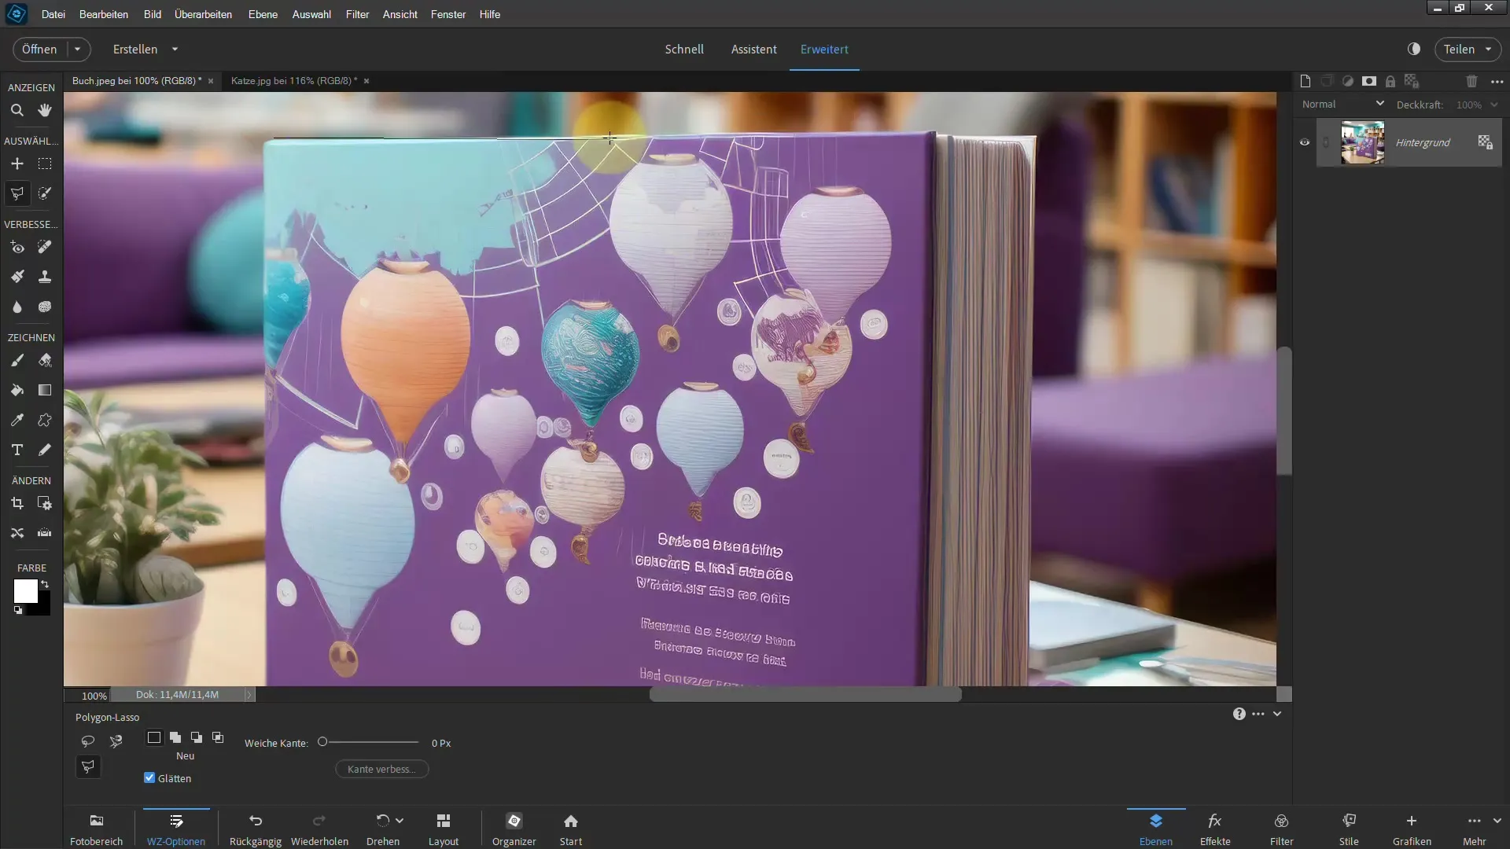Expand the Erstellen dropdown
1510x849 pixels.
click(x=175, y=49)
